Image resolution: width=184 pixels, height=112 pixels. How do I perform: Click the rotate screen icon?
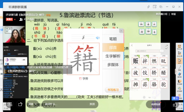pos(20,104)
